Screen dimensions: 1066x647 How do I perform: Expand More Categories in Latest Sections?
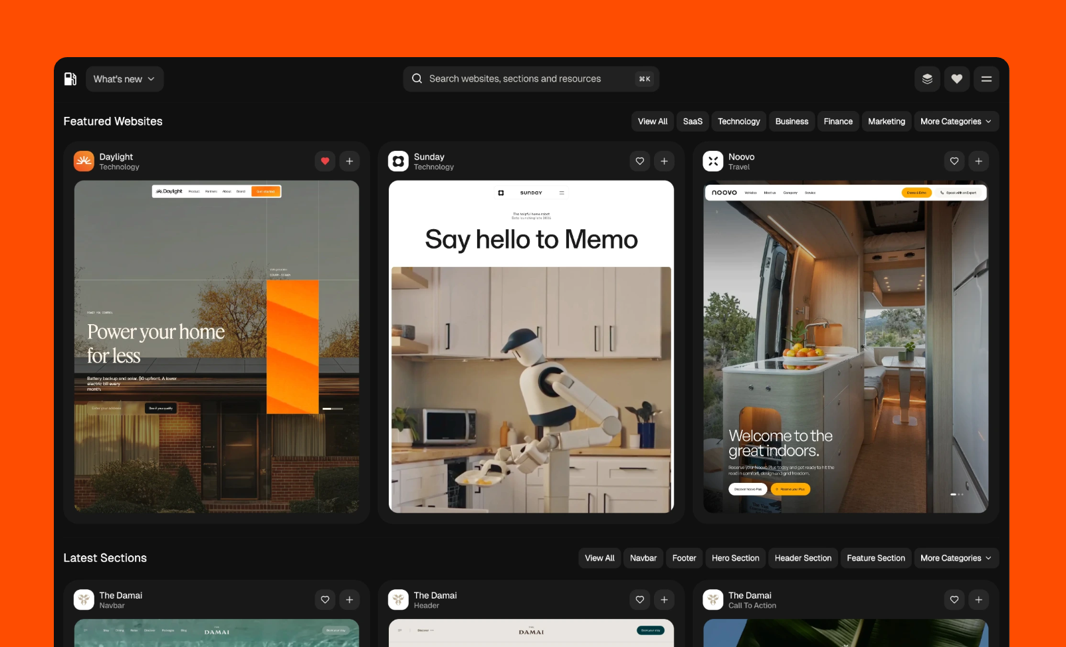coord(956,558)
